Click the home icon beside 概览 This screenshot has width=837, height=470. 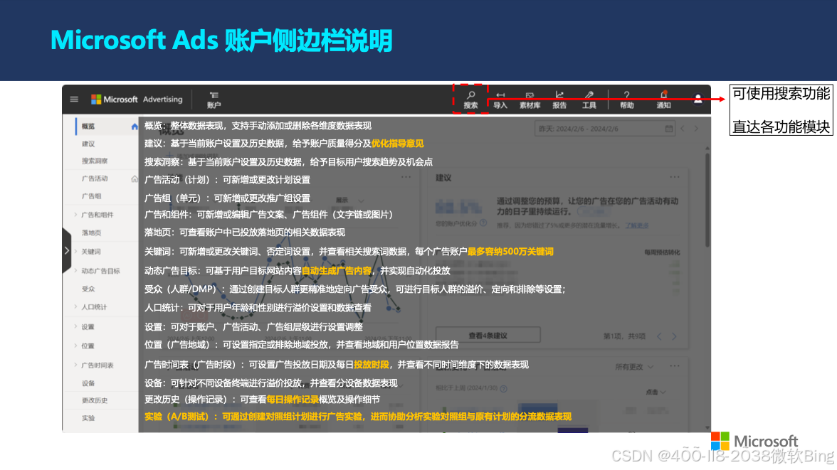click(135, 127)
